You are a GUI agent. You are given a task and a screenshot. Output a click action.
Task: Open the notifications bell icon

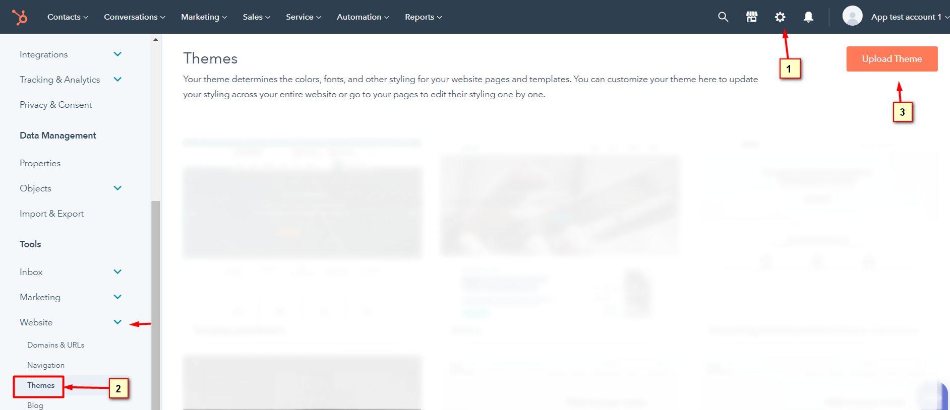click(x=808, y=17)
